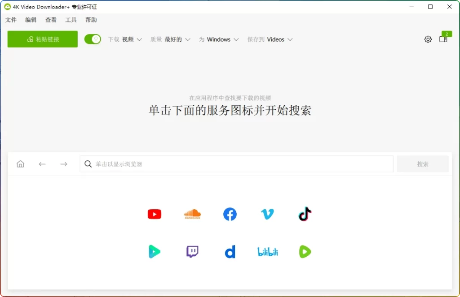Click the green 粘贴链接 button
The height and width of the screenshot is (297, 460).
click(x=42, y=39)
